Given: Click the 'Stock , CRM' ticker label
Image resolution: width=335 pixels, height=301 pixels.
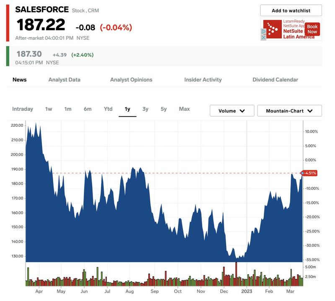Looking at the screenshot, I should tap(85, 11).
